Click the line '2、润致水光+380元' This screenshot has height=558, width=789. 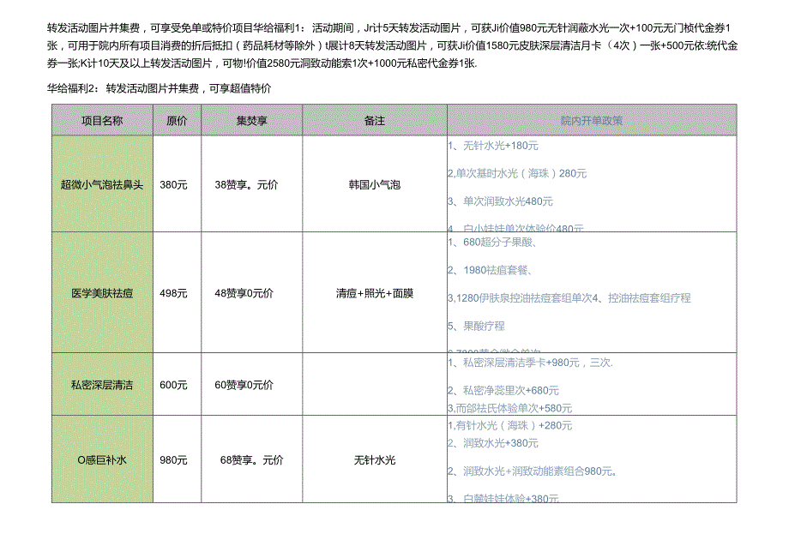point(493,443)
